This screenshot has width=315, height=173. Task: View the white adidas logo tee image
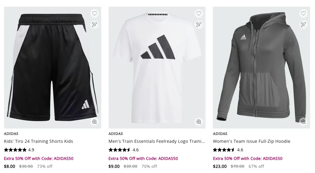point(157,67)
